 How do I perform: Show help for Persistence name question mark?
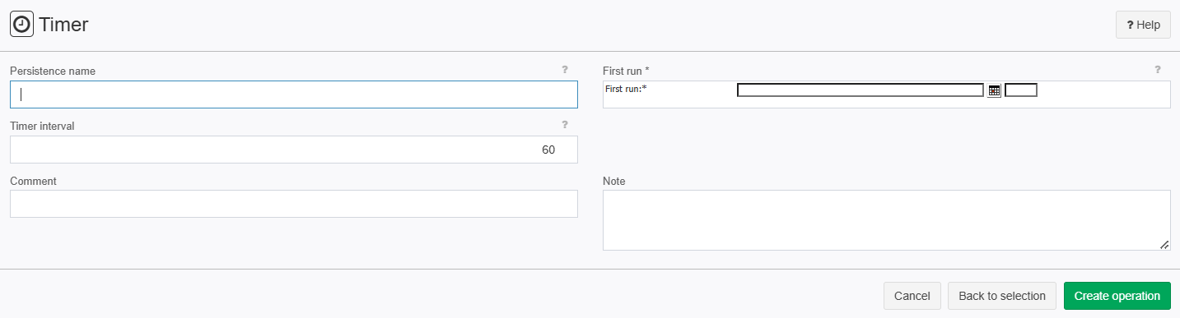tap(565, 70)
